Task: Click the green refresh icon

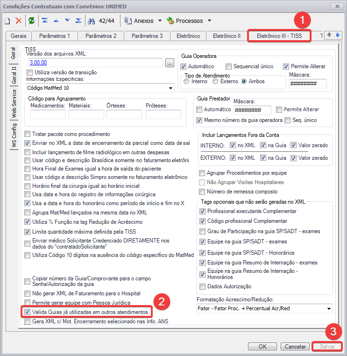Action: tap(32, 21)
